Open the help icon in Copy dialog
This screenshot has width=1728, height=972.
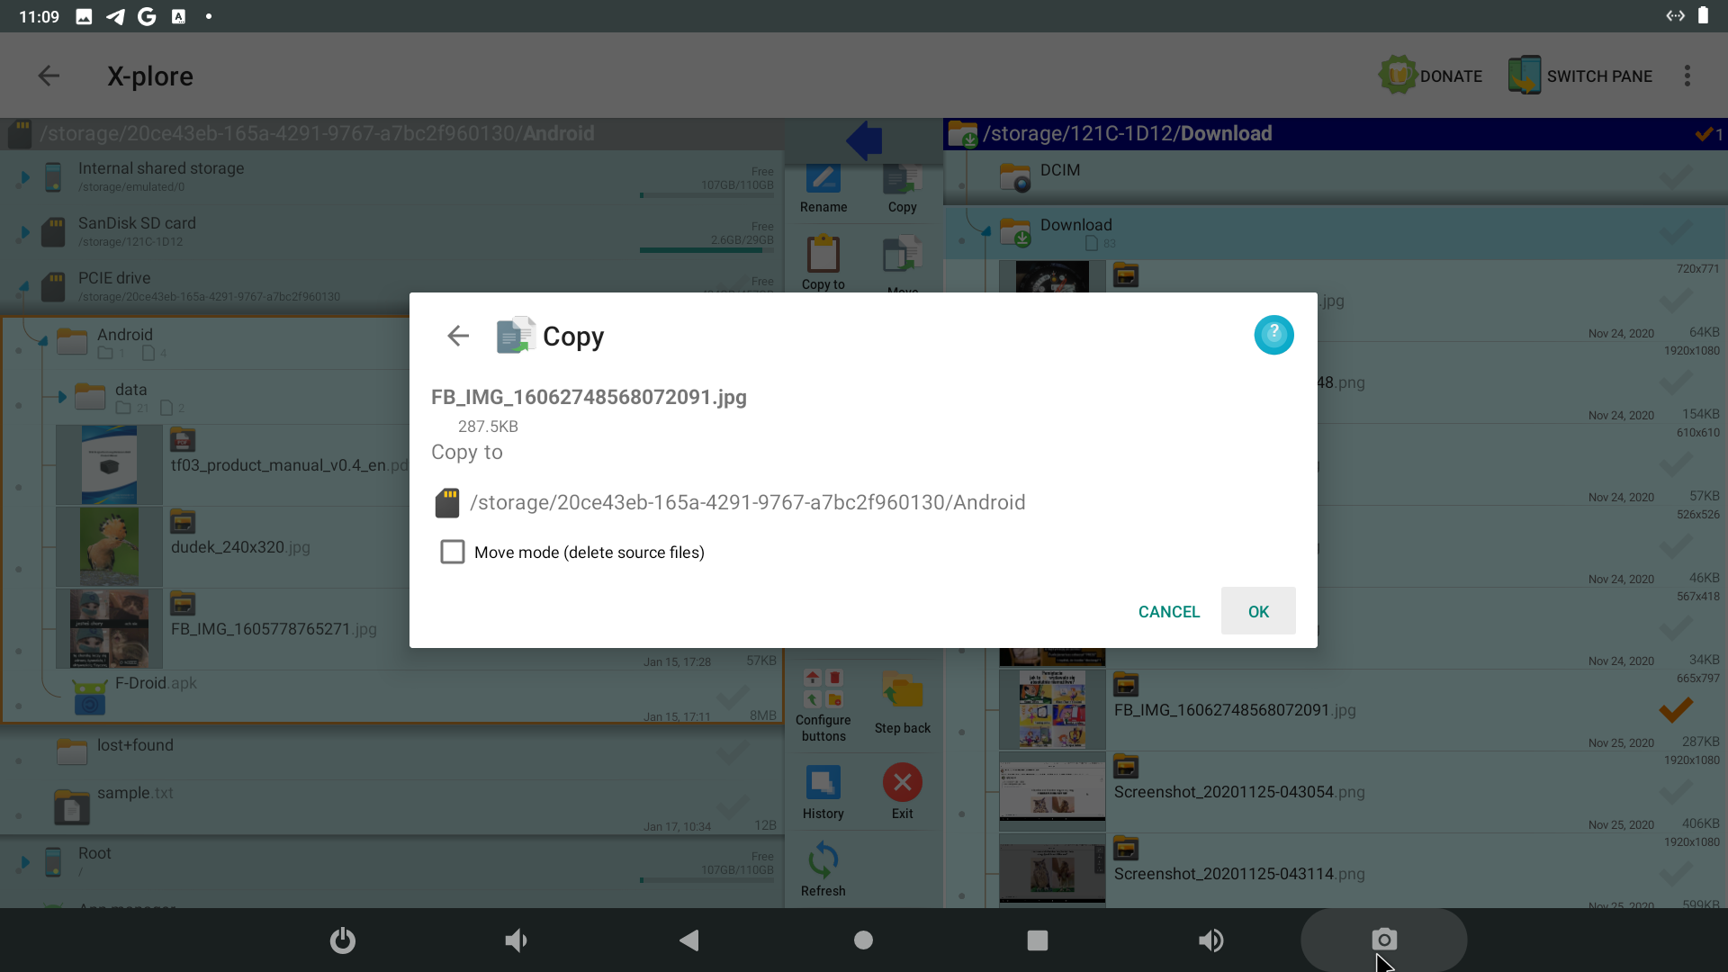pyautogui.click(x=1273, y=335)
